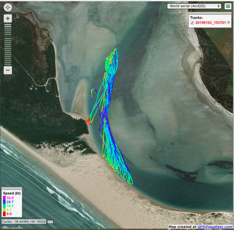Screen dimensions: 234x230
Task: Toggle the 20190103_153701 track checkbox
Action: click(x=192, y=23)
